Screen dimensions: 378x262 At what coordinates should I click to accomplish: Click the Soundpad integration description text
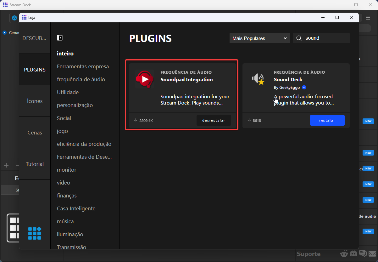[195, 100]
